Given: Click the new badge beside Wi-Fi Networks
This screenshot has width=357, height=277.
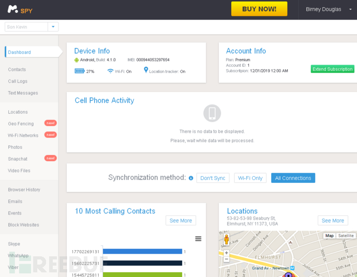Looking at the screenshot, I should 50,135.
